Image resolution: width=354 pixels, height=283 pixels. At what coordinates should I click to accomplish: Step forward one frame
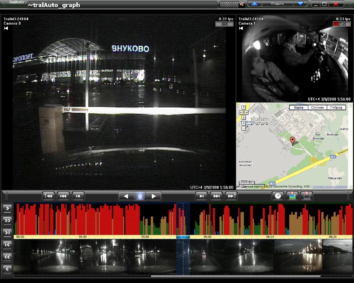point(202,196)
